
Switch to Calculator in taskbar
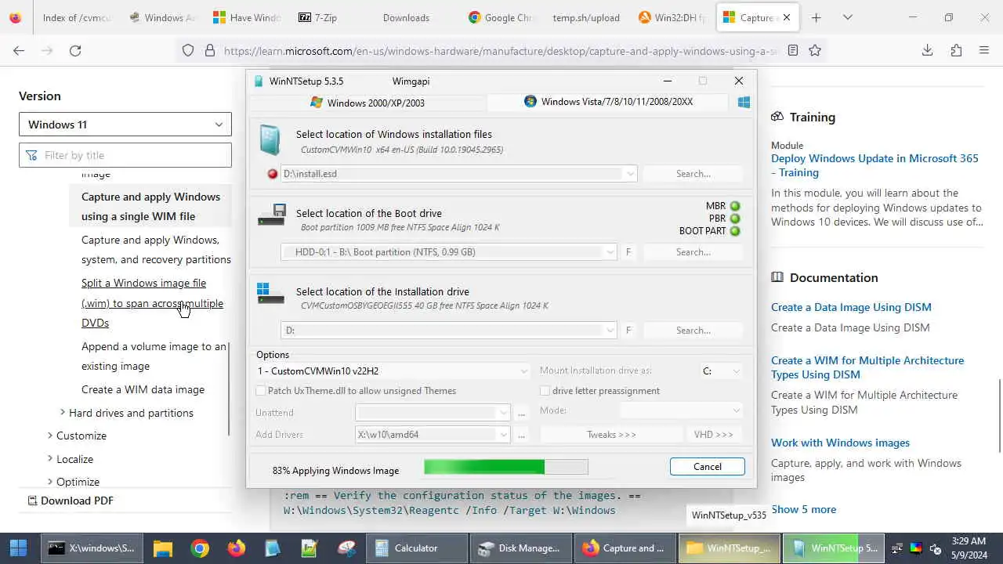[417, 548]
